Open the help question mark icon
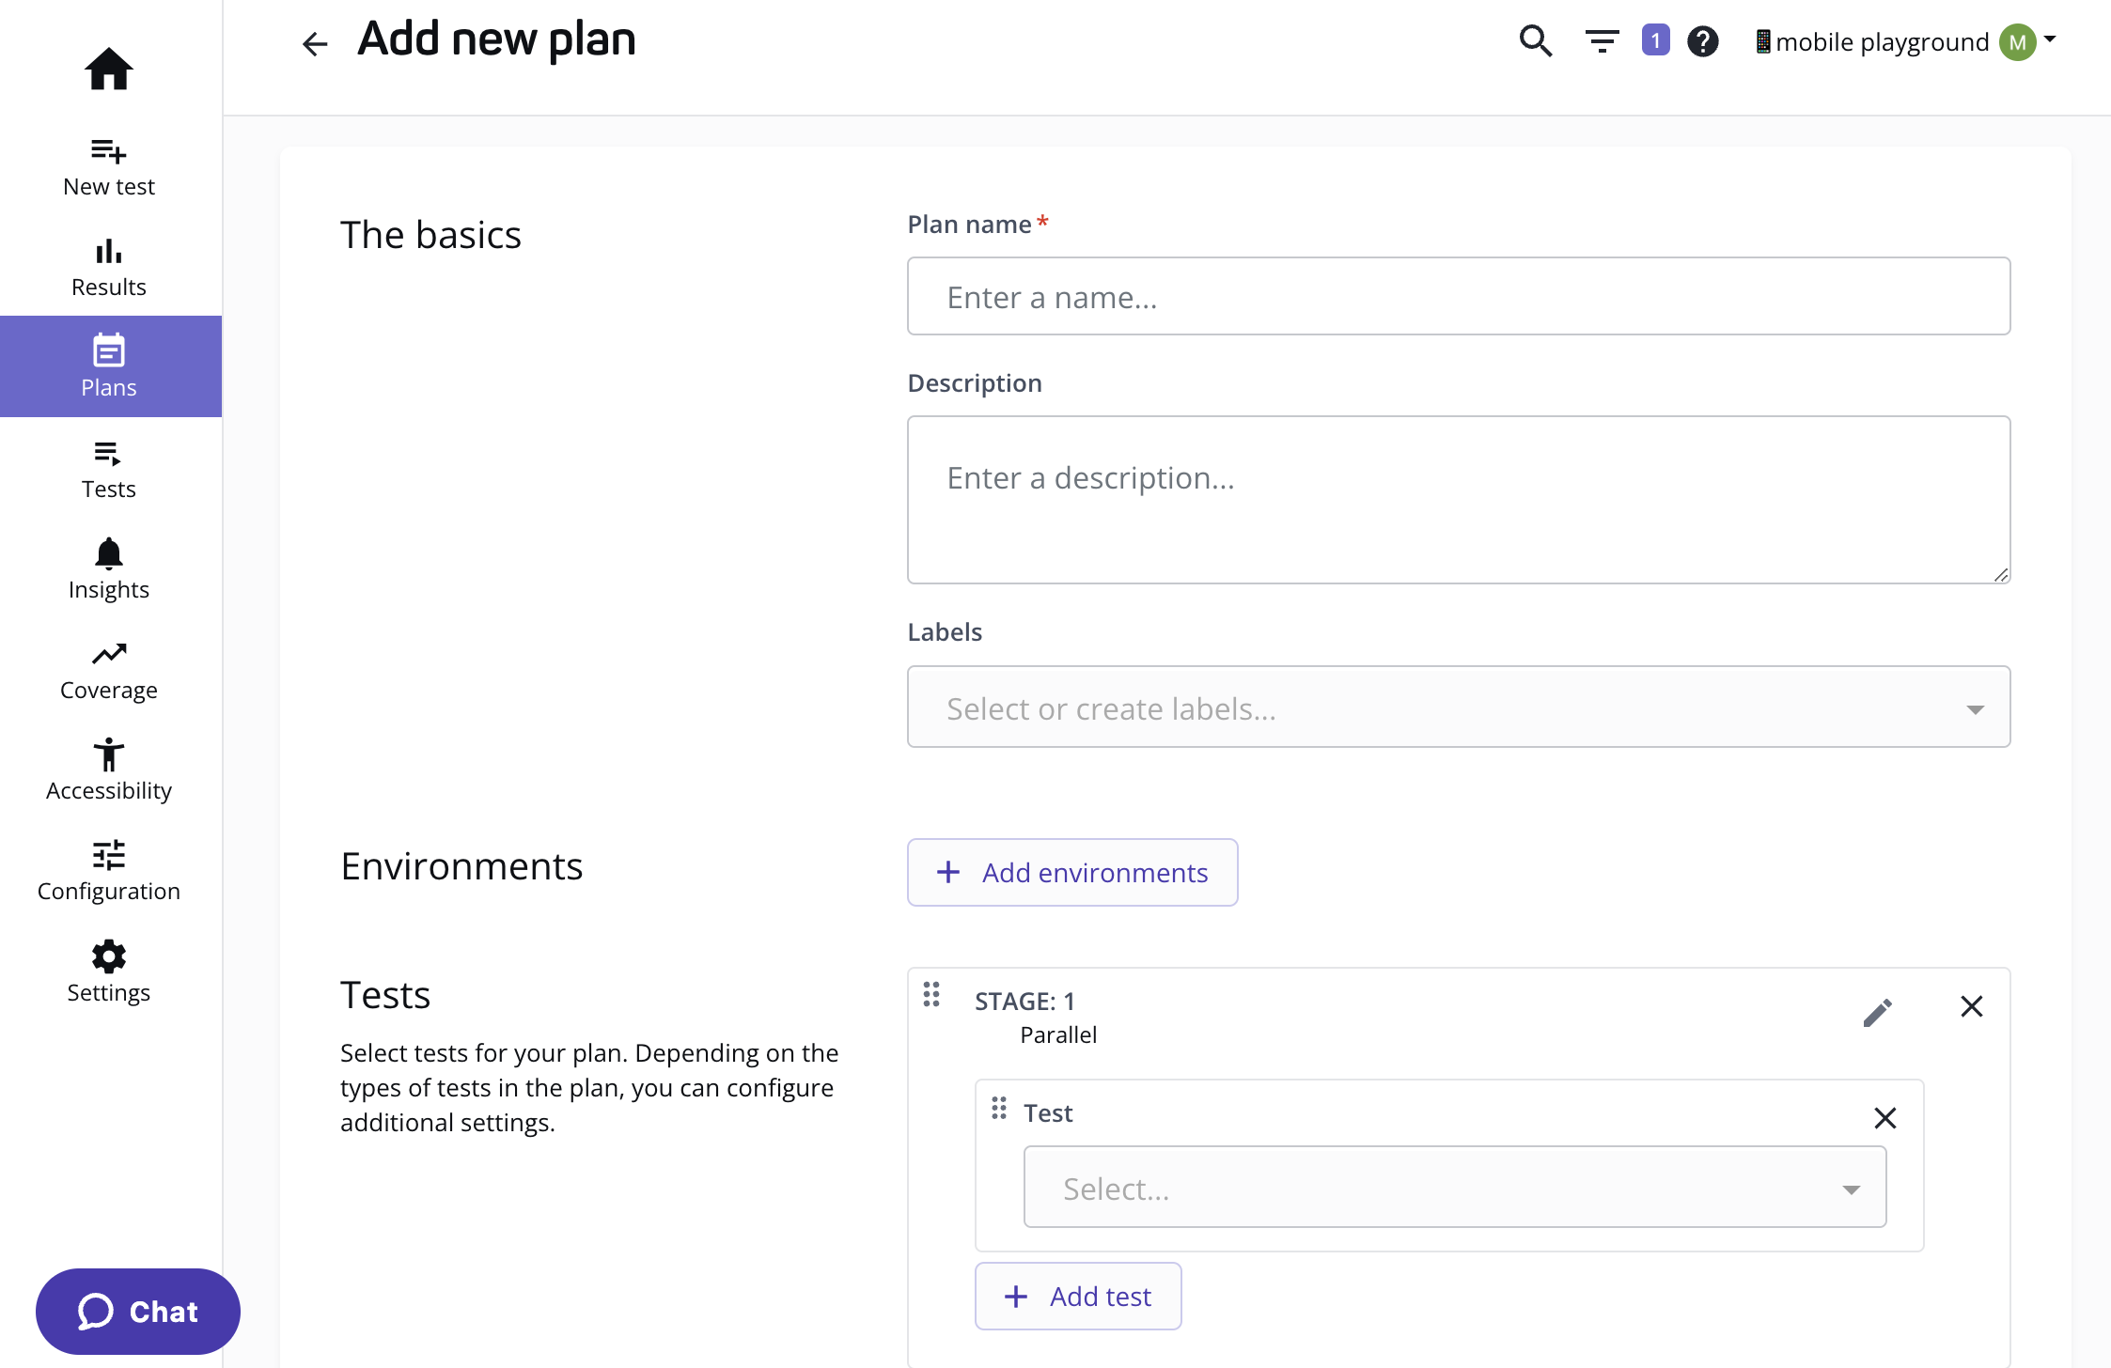The height and width of the screenshot is (1368, 2111). click(x=1703, y=41)
